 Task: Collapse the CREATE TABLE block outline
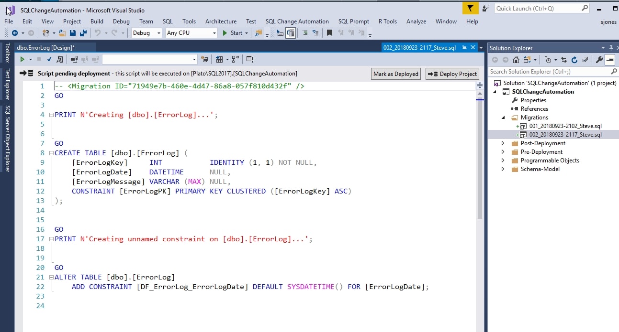(x=51, y=153)
